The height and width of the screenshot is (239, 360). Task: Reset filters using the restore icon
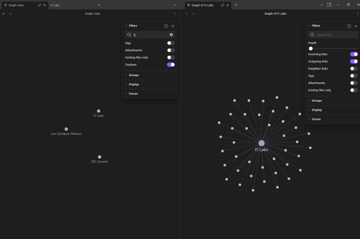(166, 26)
